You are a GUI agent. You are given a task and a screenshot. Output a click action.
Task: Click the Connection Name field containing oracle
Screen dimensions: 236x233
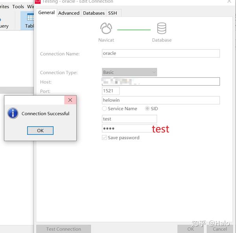161,53
